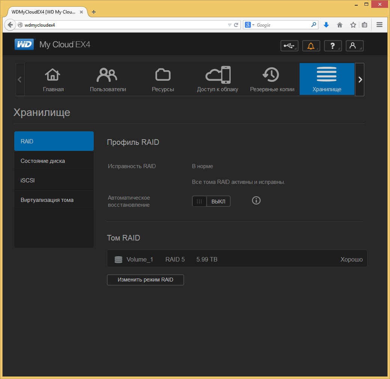
Task: Click the site identity globe icon
Action: [20, 25]
